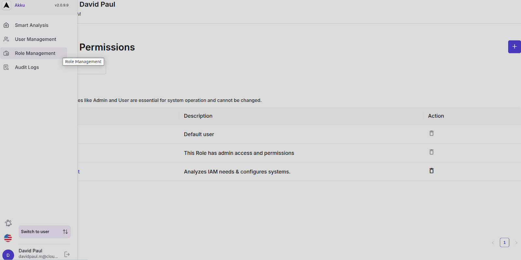This screenshot has width=521, height=260.
Task: Select page 1 in the pagination control
Action: (504, 242)
